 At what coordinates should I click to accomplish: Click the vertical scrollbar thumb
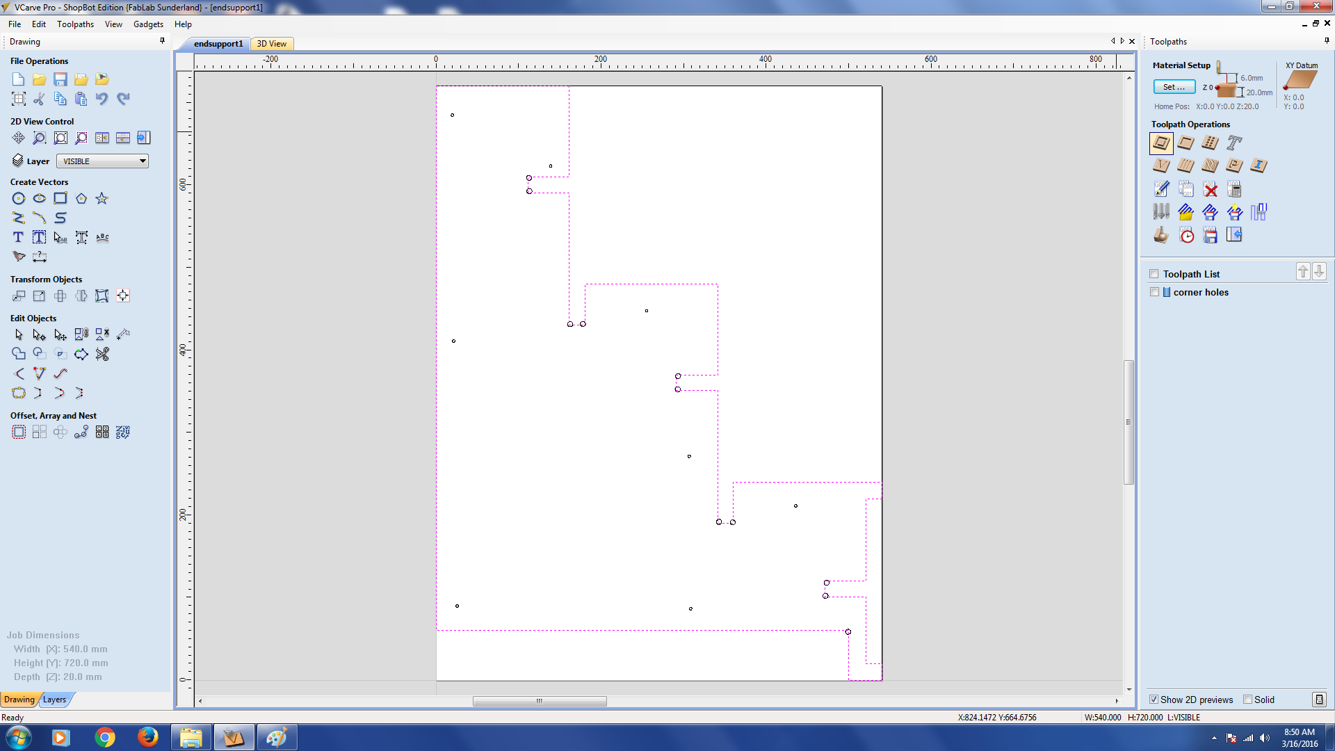click(1128, 422)
